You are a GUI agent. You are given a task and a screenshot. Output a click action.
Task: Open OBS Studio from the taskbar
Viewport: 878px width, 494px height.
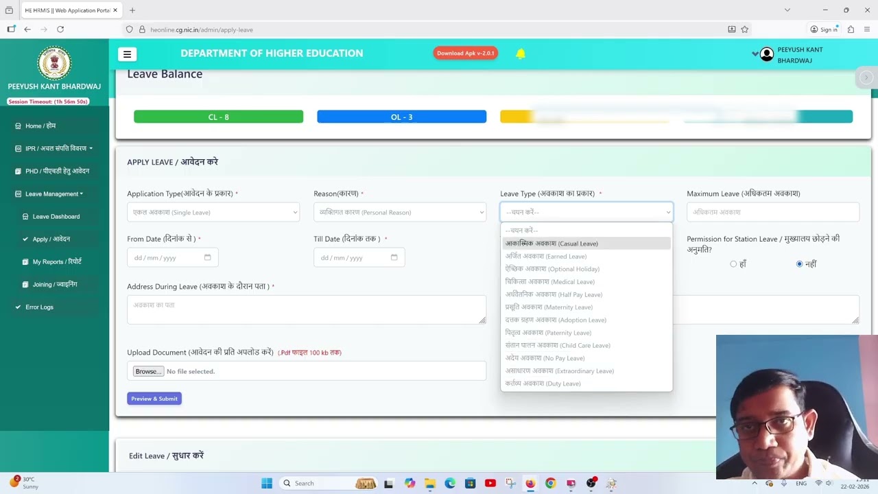pos(591,483)
